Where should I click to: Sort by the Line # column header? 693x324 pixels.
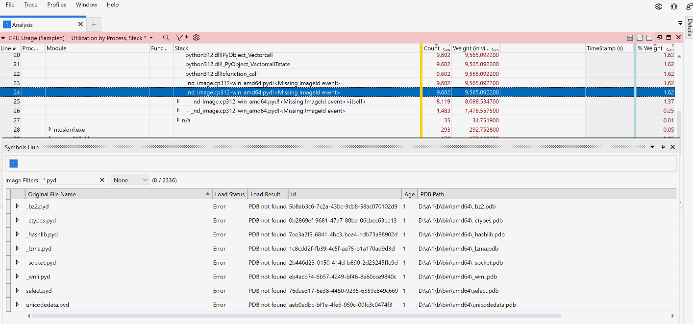(10, 48)
